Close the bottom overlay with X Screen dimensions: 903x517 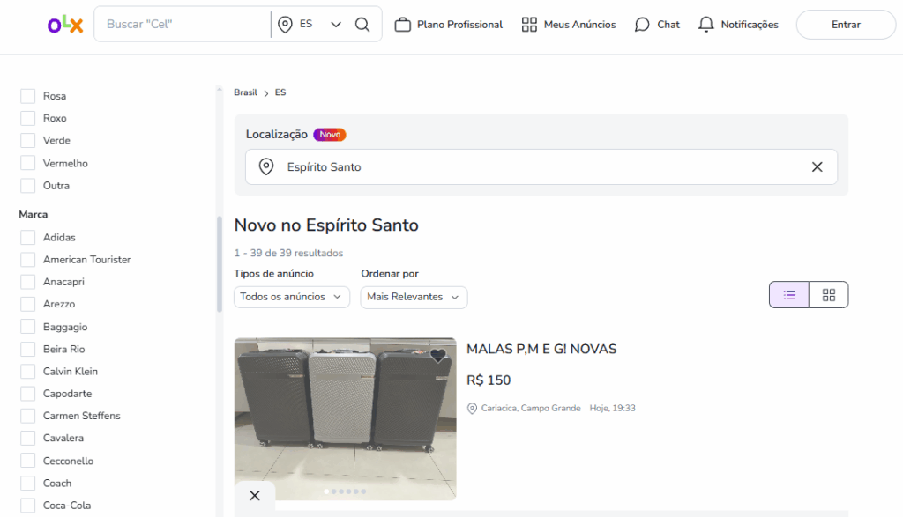pos(255,496)
